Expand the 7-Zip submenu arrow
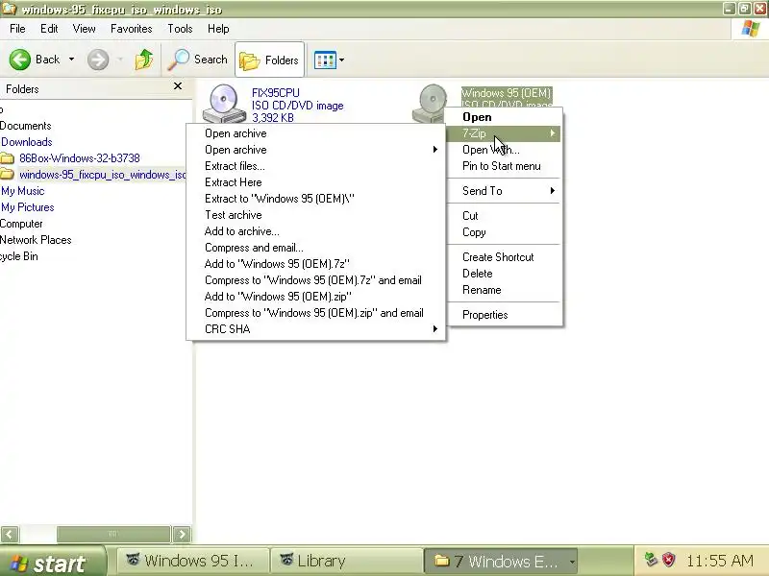Image resolution: width=769 pixels, height=576 pixels. [x=553, y=133]
